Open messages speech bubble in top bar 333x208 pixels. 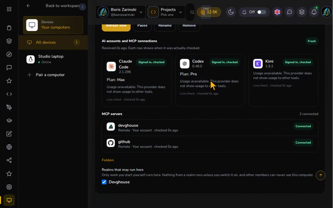[290, 12]
